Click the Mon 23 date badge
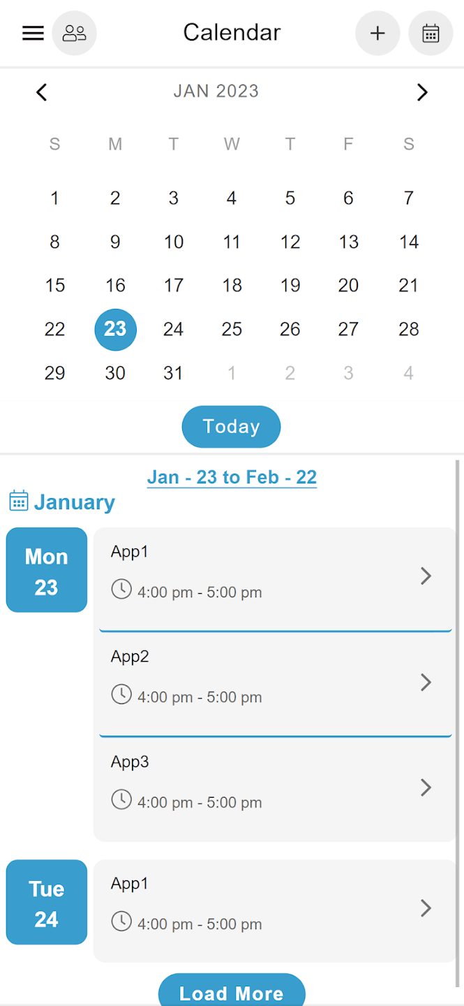This screenshot has height=1006, width=464. pos(47,570)
